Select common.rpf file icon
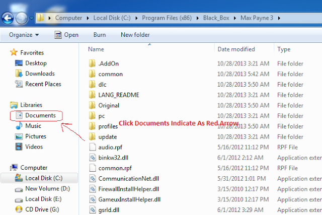The height and width of the screenshot is (215, 322). [x=93, y=168]
